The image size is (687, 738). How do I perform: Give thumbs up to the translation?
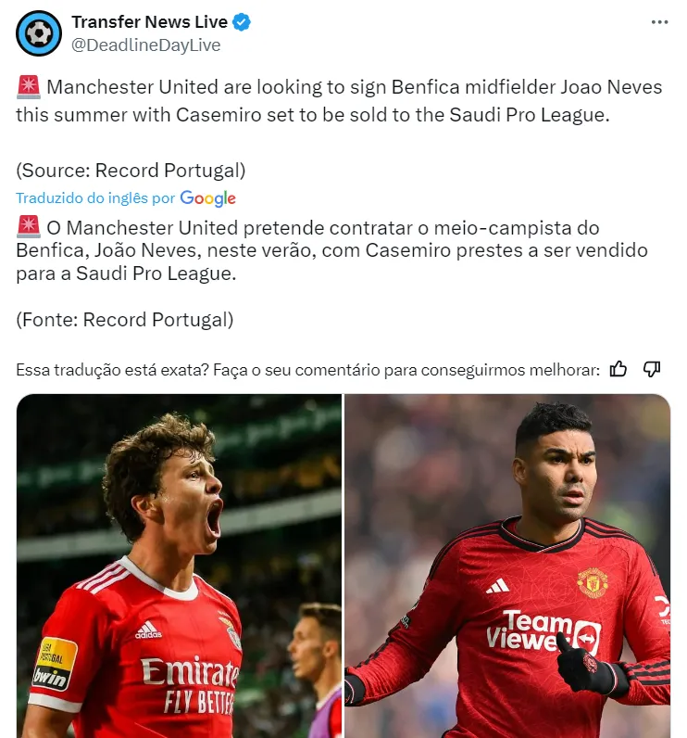tap(618, 370)
